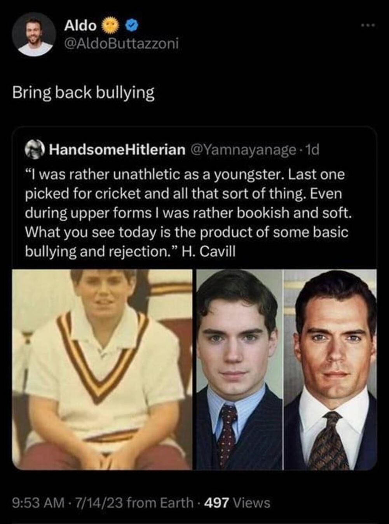This screenshot has width=389, height=524.
Task: Open the quoted tweet text body
Action: click(x=187, y=213)
